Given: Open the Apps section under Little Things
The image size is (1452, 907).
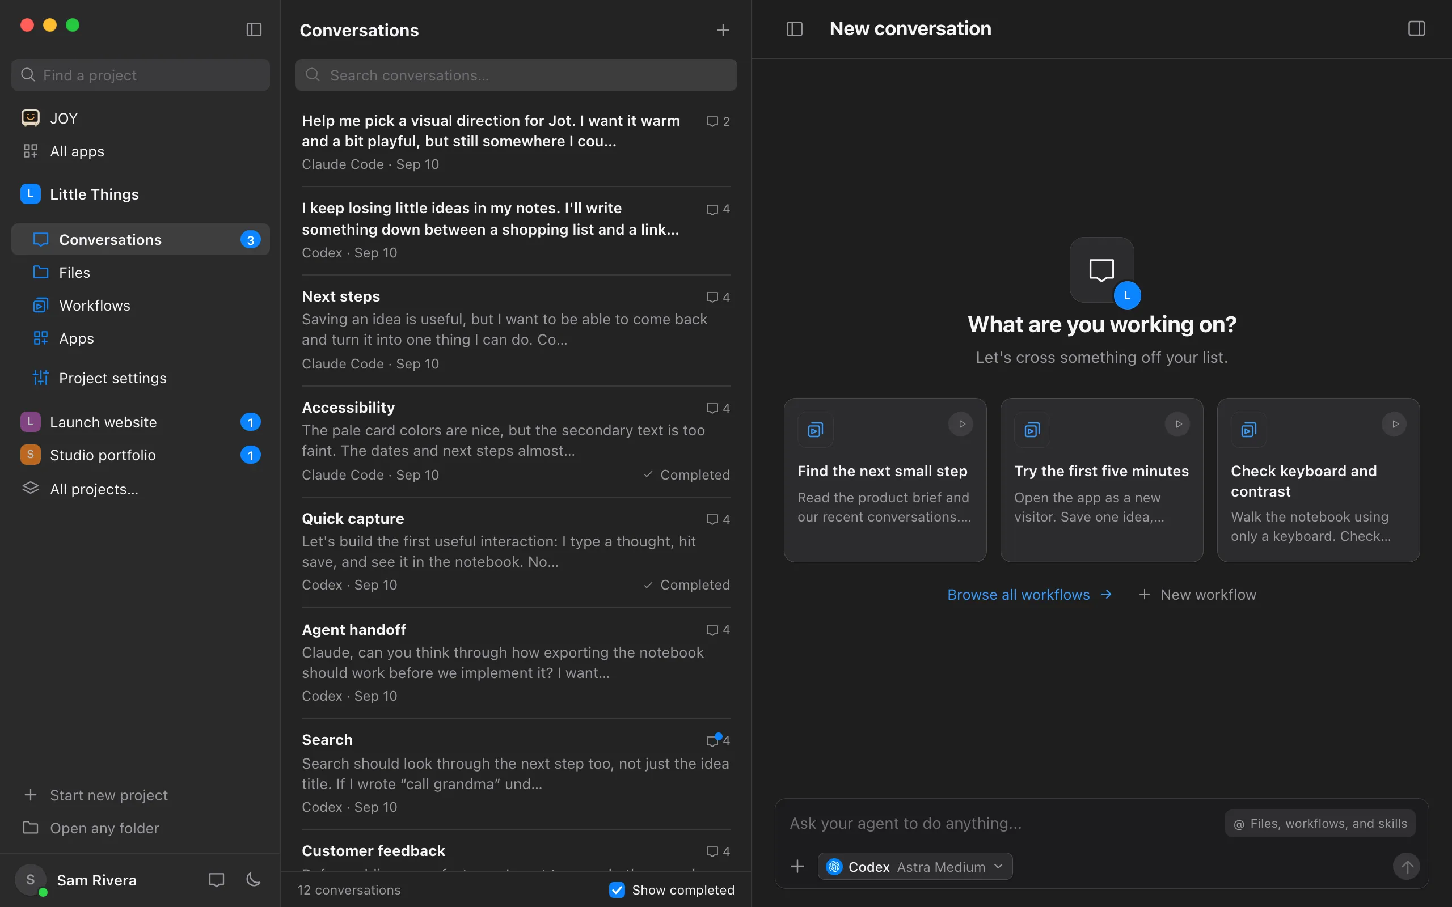Looking at the screenshot, I should (x=141, y=338).
